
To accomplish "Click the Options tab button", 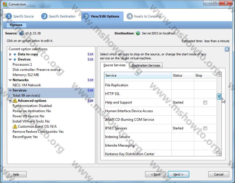I will 16,25.
